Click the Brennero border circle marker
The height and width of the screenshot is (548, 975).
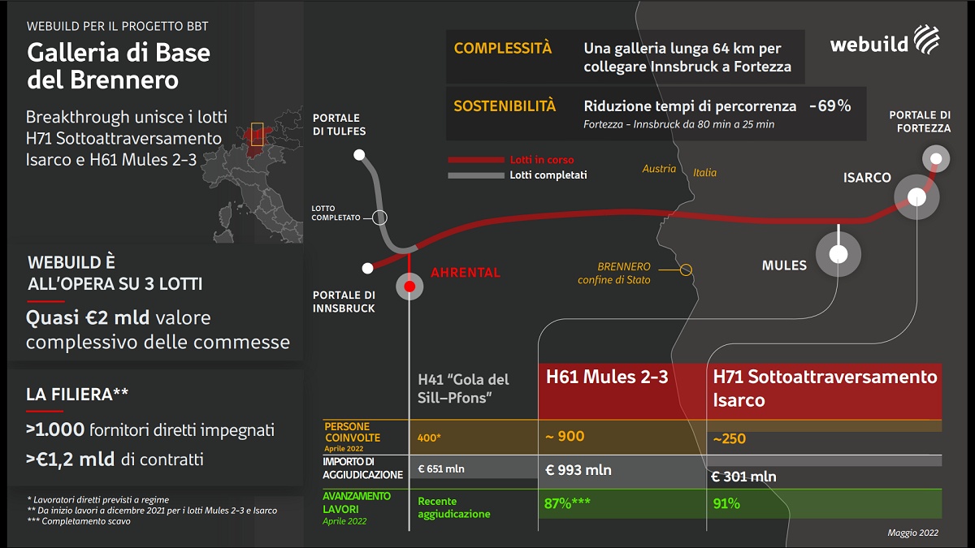click(686, 270)
